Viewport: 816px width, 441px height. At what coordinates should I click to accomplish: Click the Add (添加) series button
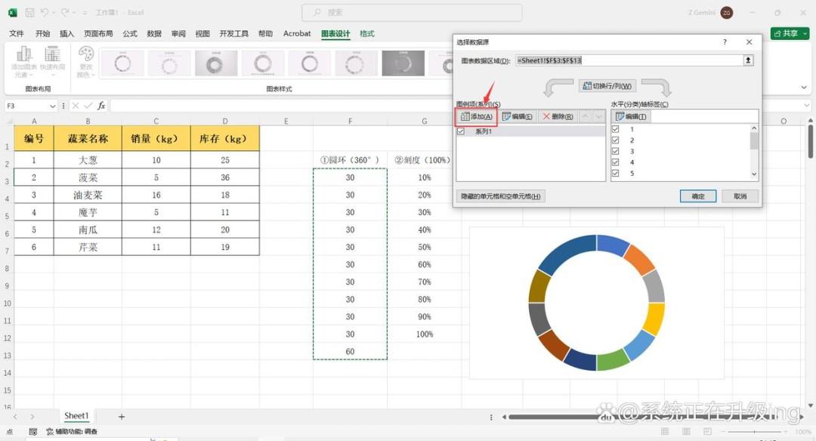pyautogui.click(x=477, y=116)
